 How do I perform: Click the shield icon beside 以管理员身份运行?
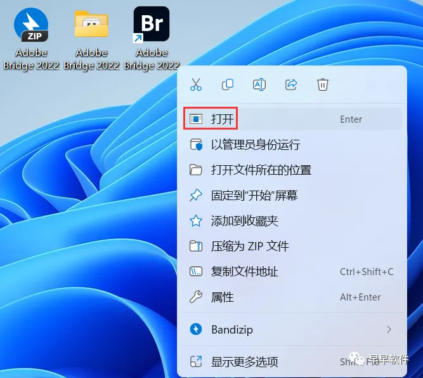coord(196,145)
